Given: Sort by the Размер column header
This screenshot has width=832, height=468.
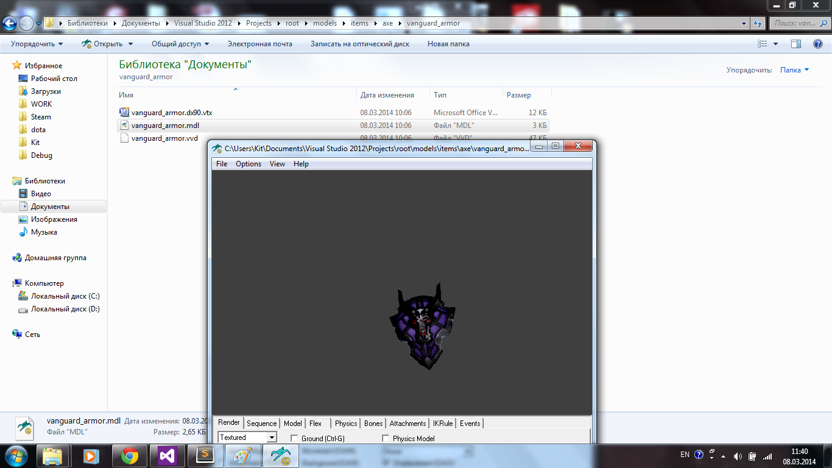Looking at the screenshot, I should (527, 95).
